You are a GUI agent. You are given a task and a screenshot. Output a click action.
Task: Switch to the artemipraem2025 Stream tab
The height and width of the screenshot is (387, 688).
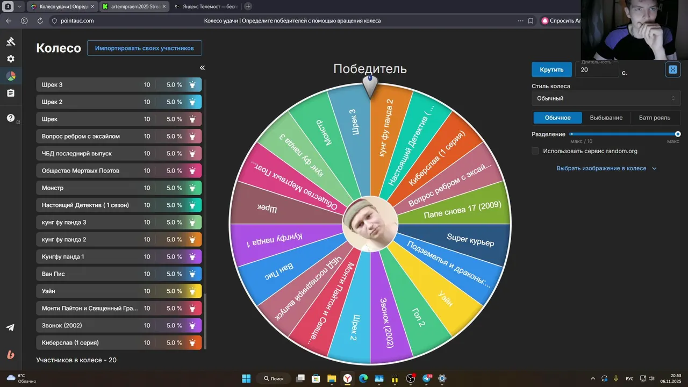pos(133,6)
